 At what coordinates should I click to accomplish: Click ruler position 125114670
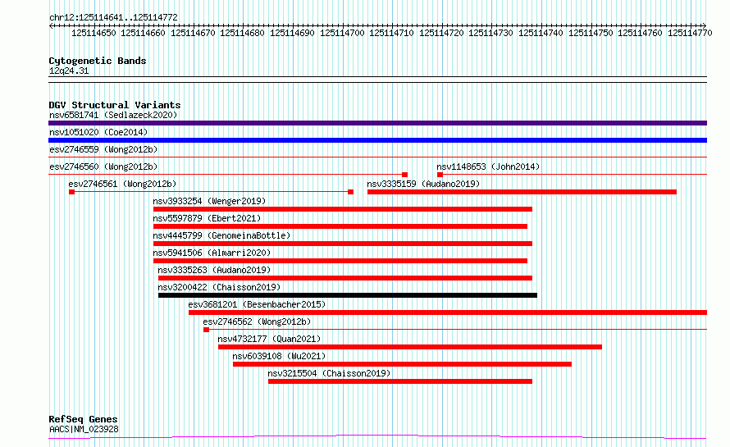(x=193, y=33)
